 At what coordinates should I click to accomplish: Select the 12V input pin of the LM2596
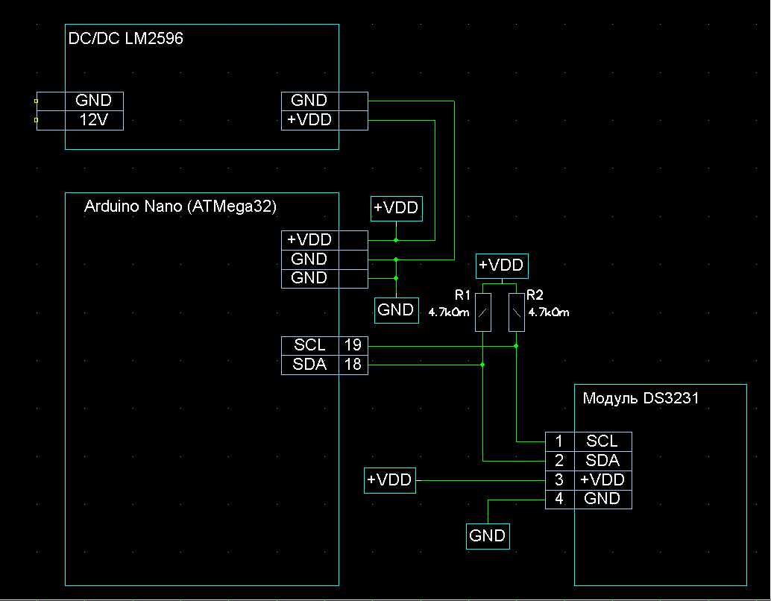point(93,120)
